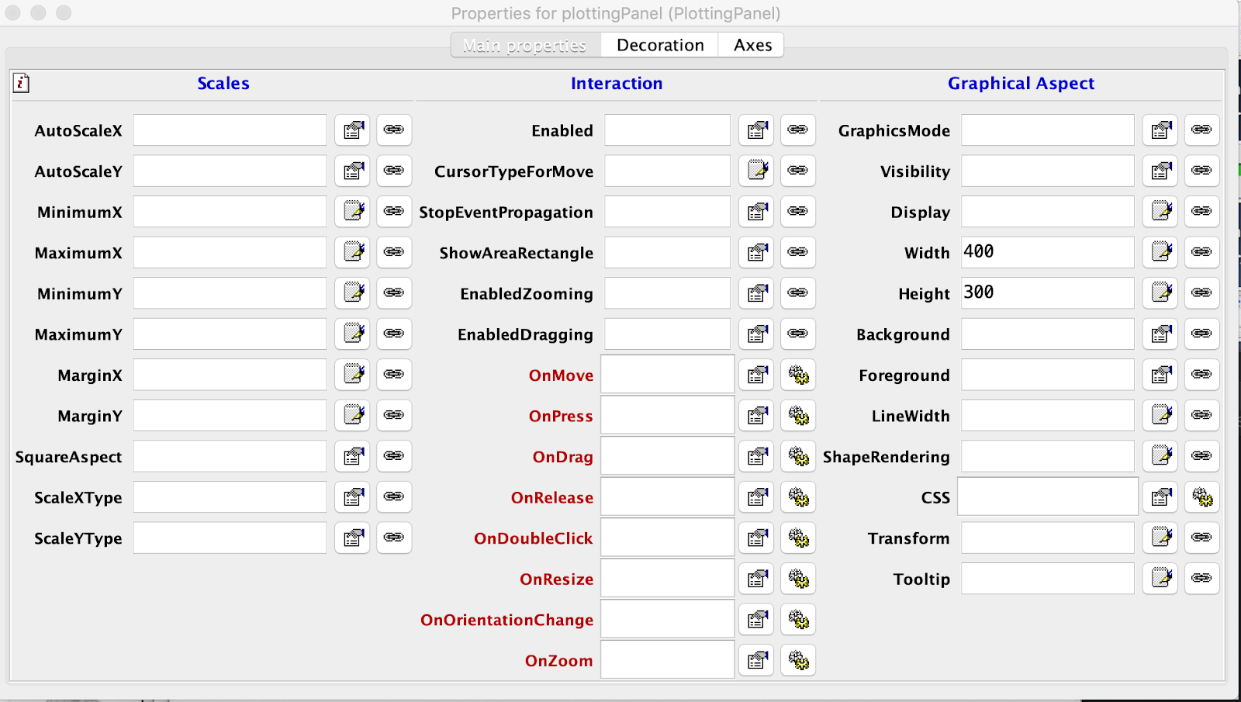
Task: Click the link icon for Width
Action: (x=1201, y=252)
